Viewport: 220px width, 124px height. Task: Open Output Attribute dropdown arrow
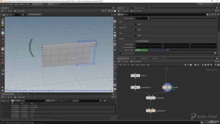215,53
